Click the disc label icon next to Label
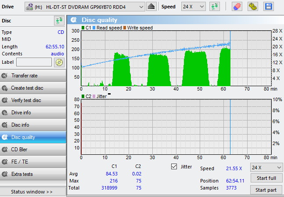The width and height of the screenshot is (284, 197). tap(59, 62)
